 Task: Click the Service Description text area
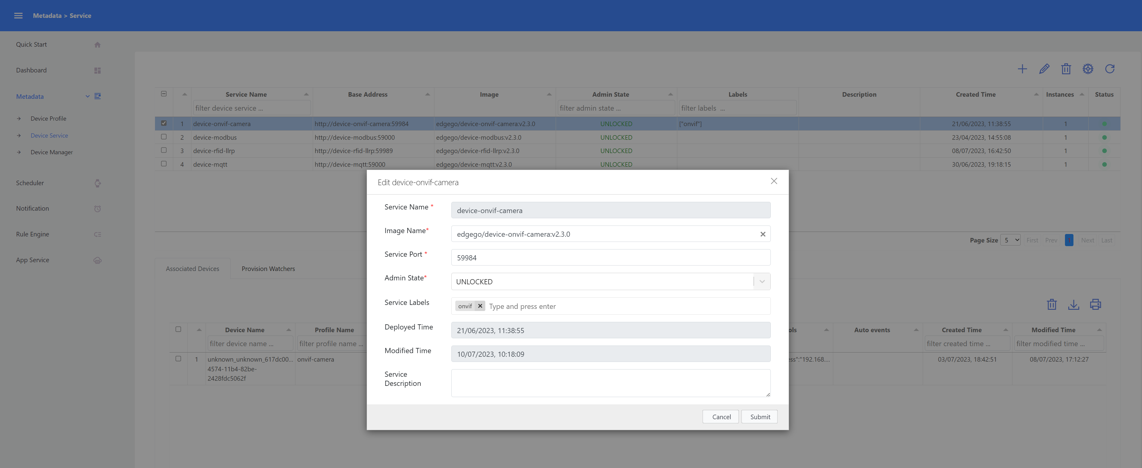(x=610, y=383)
